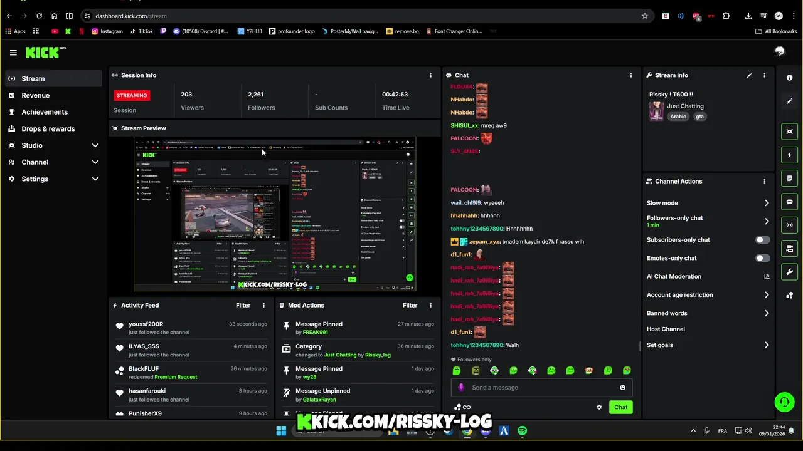This screenshot has height=451, width=803.
Task: Click the stream preview video thumbnail
Action: [x=275, y=214]
